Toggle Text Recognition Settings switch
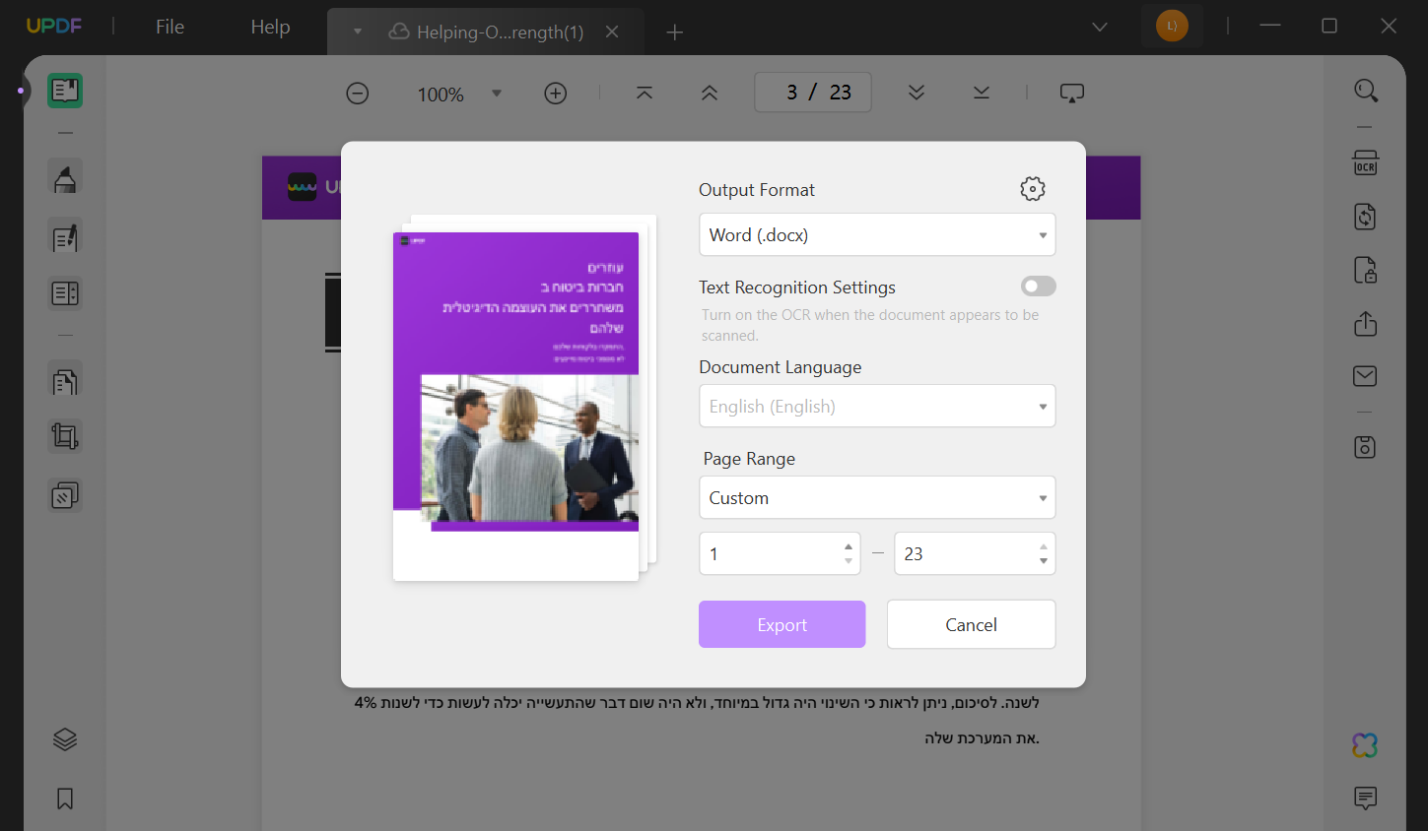The image size is (1428, 831). (x=1038, y=286)
